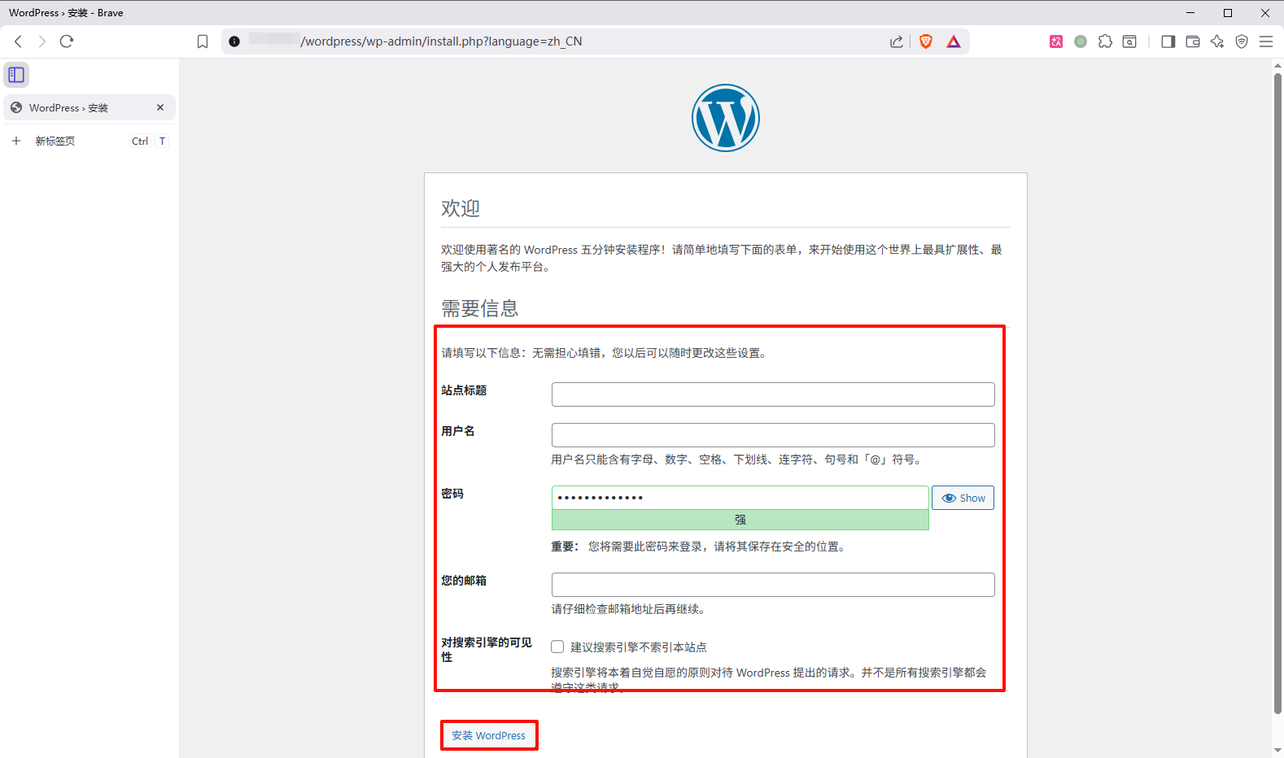
Task: Open the Brave Shields lion icon
Action: coord(925,41)
